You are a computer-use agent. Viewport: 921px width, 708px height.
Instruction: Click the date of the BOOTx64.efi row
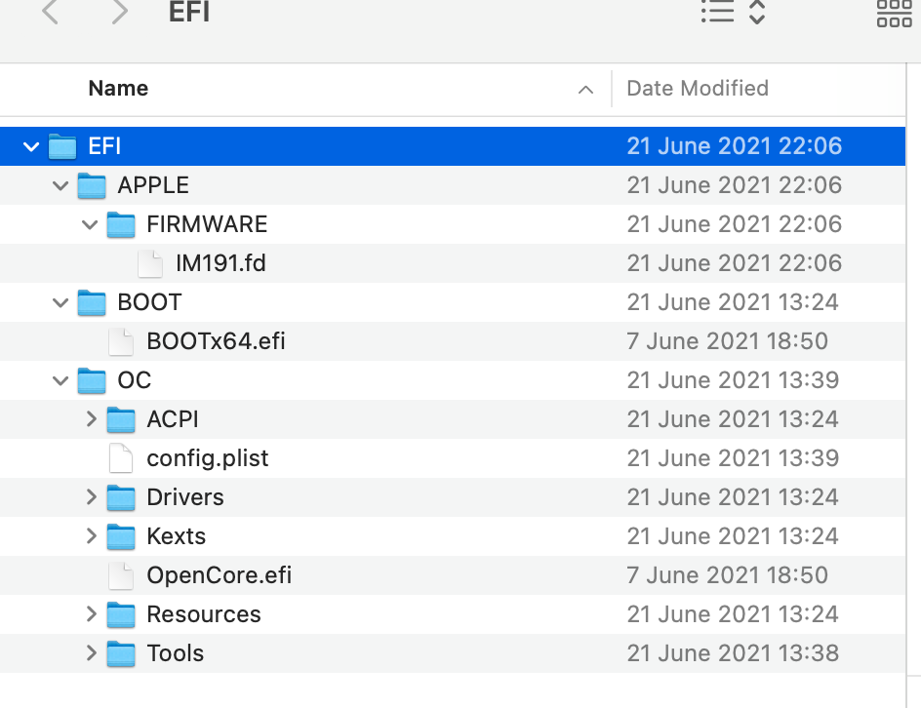pyautogui.click(x=727, y=341)
